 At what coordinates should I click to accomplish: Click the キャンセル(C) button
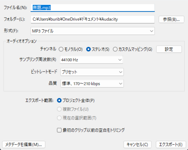tap(137, 145)
